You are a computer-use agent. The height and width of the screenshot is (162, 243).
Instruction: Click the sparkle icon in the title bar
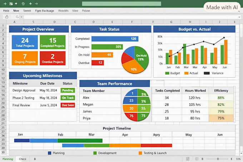coord(16,4)
